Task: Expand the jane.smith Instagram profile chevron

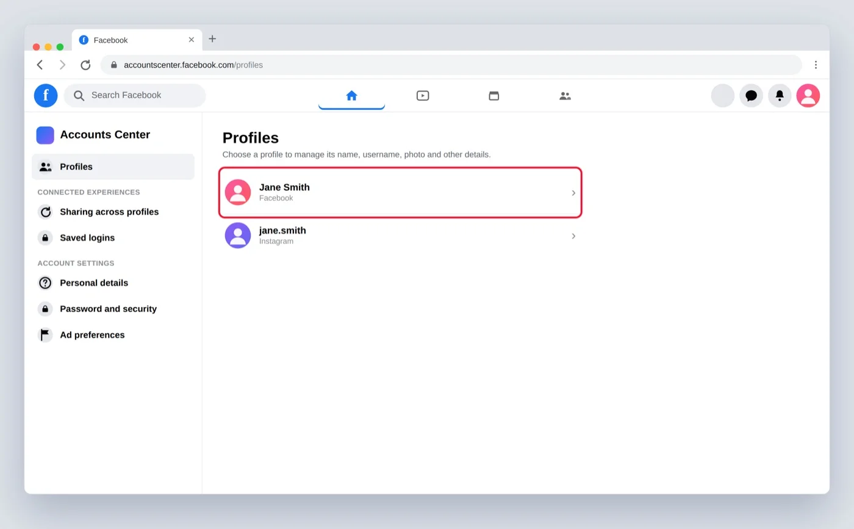Action: point(573,236)
